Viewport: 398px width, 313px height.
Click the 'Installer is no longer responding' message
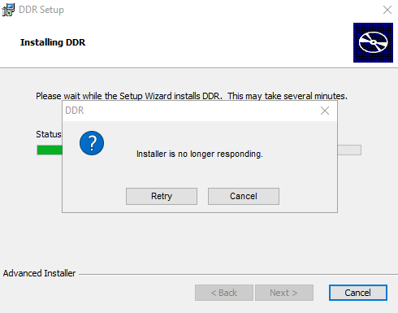[x=200, y=154]
